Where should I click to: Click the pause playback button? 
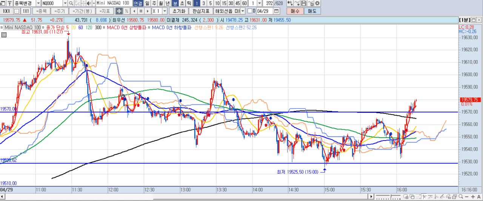[x=141, y=11]
